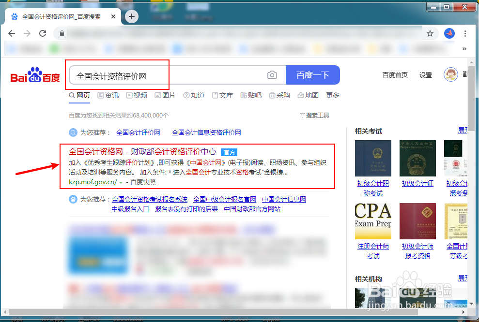479x322 pixels.
Task: Switch to the 采购 tab
Action: point(279,95)
